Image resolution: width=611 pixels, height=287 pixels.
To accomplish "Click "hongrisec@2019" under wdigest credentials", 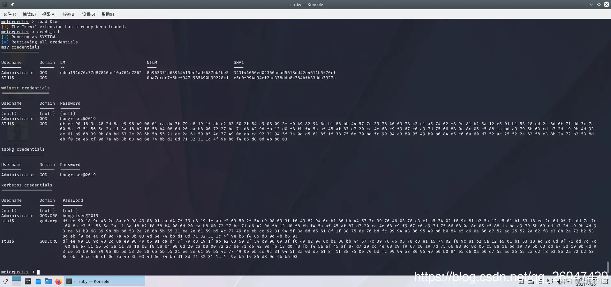I will click(78, 119).
